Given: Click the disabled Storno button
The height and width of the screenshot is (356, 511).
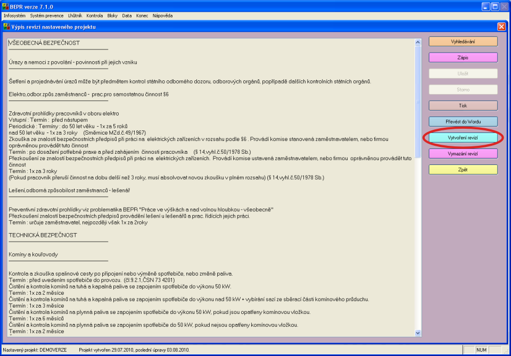Looking at the screenshot, I should pyautogui.click(x=463, y=89).
